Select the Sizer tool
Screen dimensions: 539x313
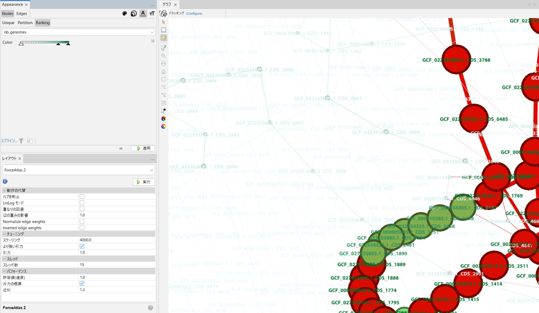pos(163,64)
